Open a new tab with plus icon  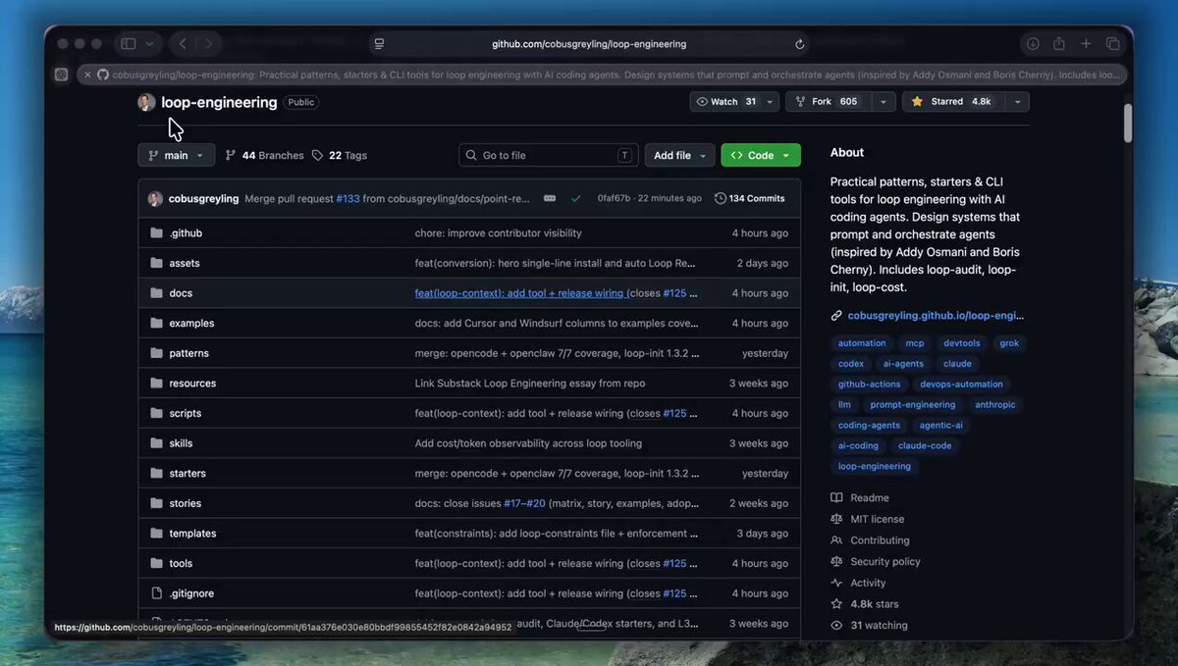pos(1086,44)
